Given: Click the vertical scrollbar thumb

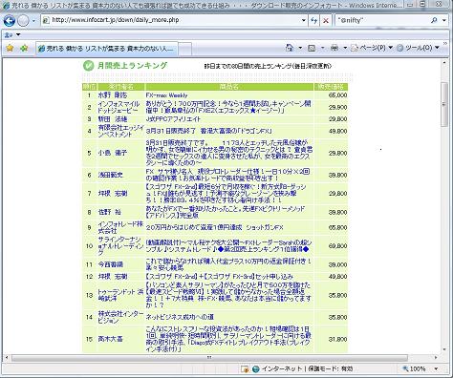Looking at the screenshot, I should click(444, 104).
